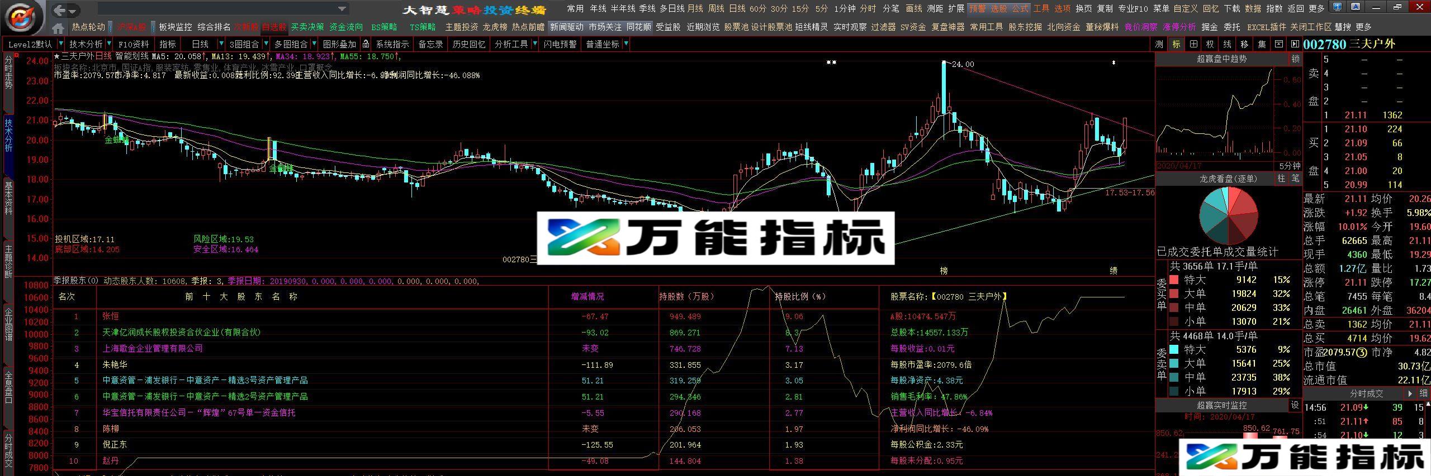The image size is (1431, 476).
Task: Click sell-1 price 21.11 in order book
Action: pos(1356,115)
